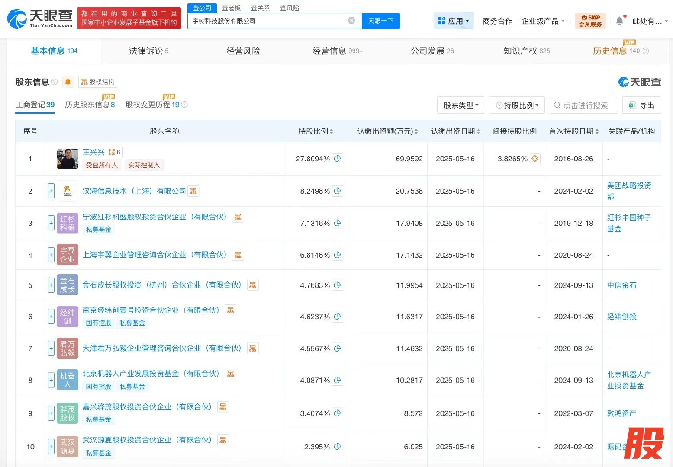This screenshot has height=467, width=673.
Task: Click indirect holding icon next to 3.8265%
Action: 535,159
